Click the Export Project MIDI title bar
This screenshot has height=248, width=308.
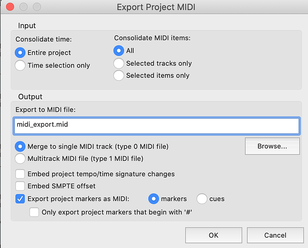coord(156,7)
